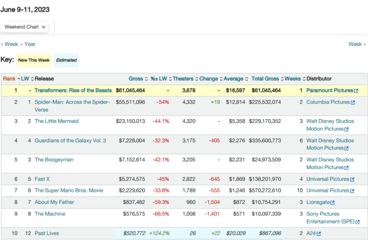
Task: Open The Super Mario Bros. Movie link
Action: coord(69,191)
